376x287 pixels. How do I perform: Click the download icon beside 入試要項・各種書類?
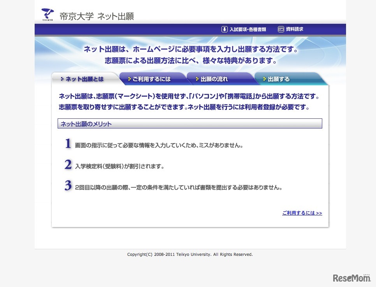[x=224, y=29]
